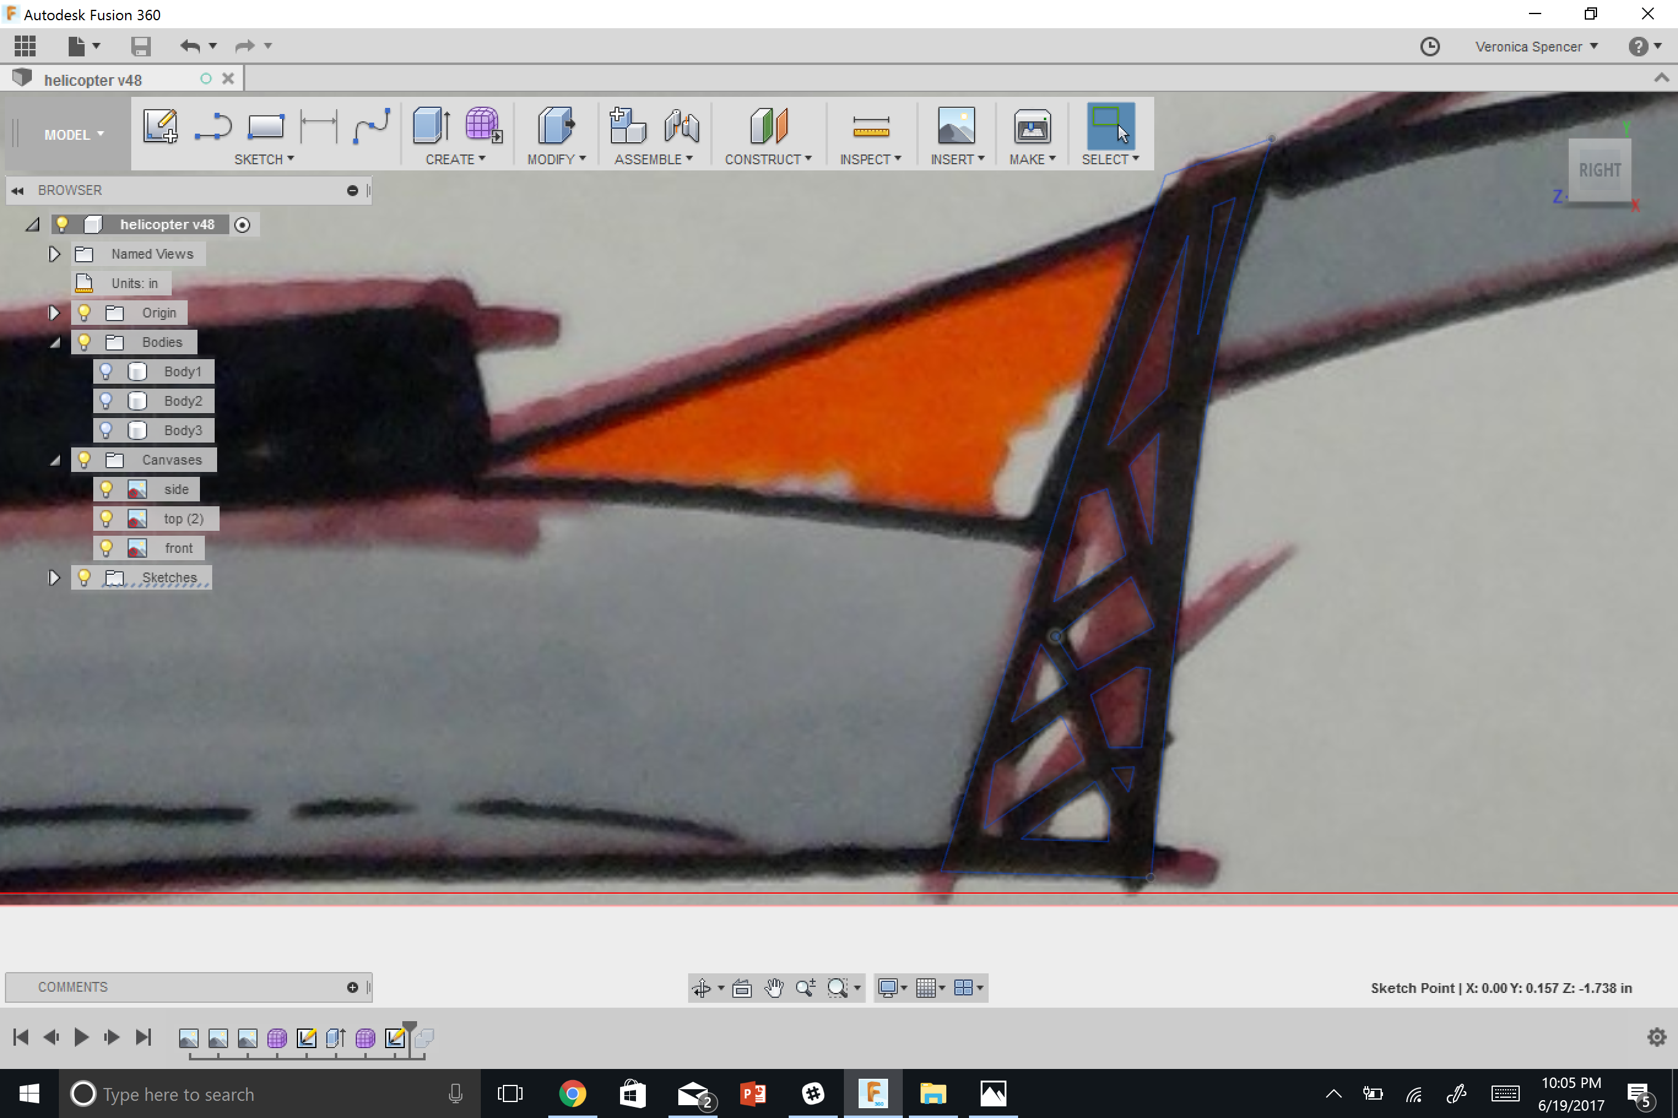Select the Spline sketch tool
Screen dimensions: 1678x1118
click(372, 126)
